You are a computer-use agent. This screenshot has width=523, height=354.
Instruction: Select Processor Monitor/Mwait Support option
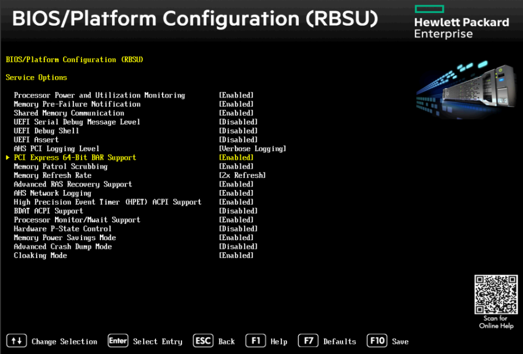(77, 220)
